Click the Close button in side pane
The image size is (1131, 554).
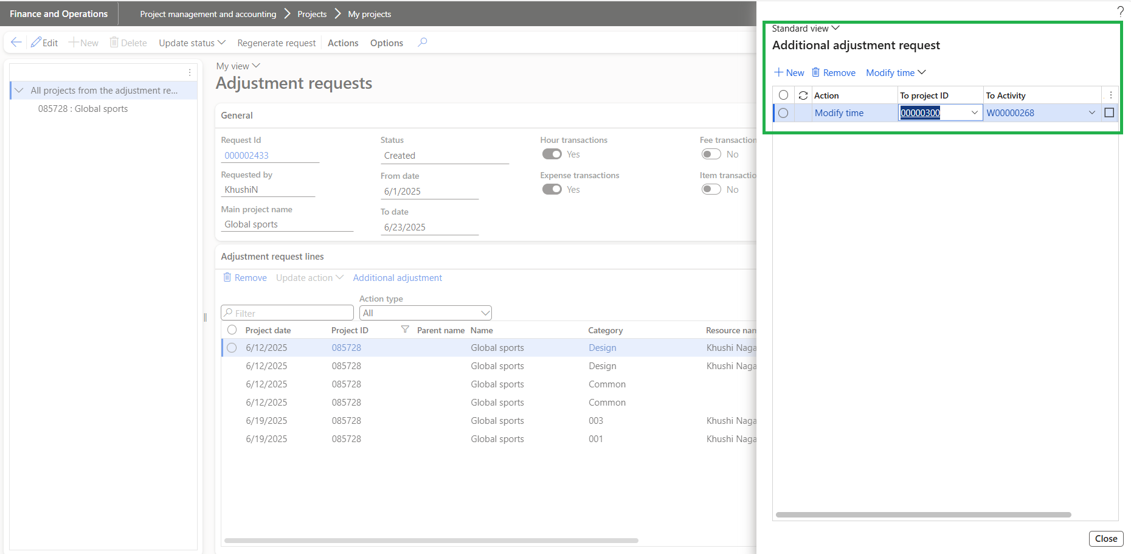pyautogui.click(x=1105, y=539)
